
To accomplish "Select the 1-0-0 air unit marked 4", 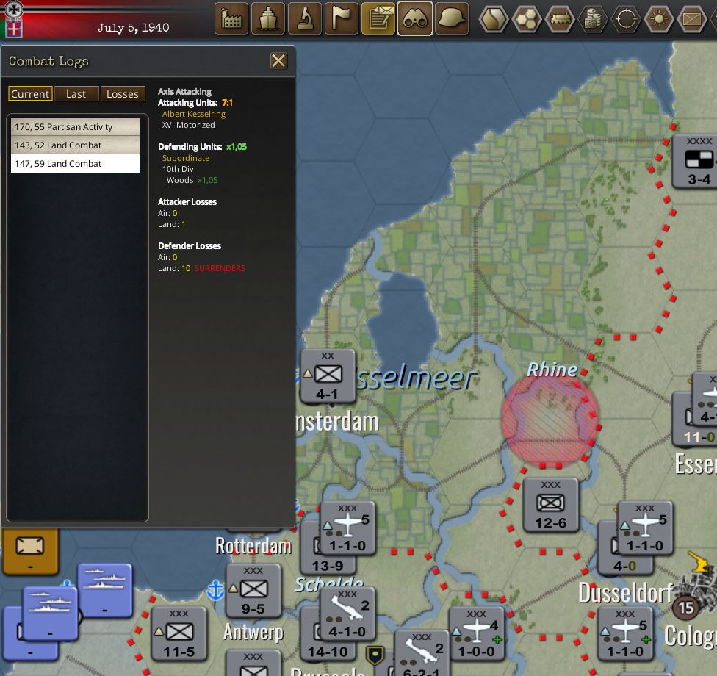I will (477, 633).
